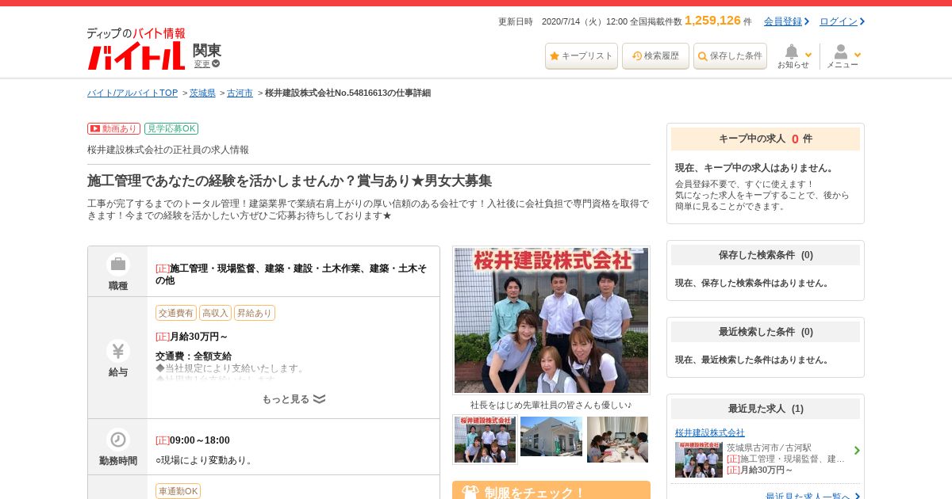Click the 制服をチェック！ banner
This screenshot has height=499, width=952.
pos(551,490)
